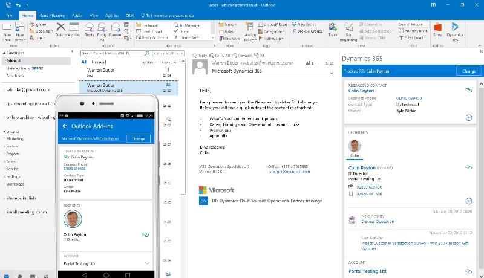This screenshot has width=484, height=278.
Task: Open the Deleted Items folder
Action: [25, 68]
